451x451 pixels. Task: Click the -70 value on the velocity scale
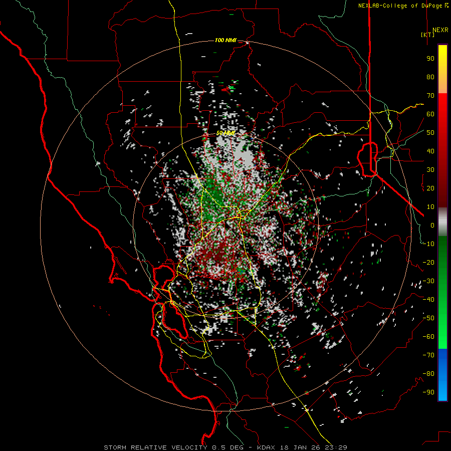428,355
